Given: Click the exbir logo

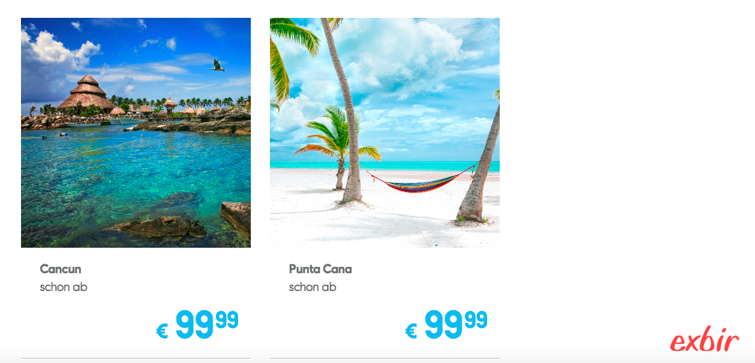Looking at the screenshot, I should 704,341.
